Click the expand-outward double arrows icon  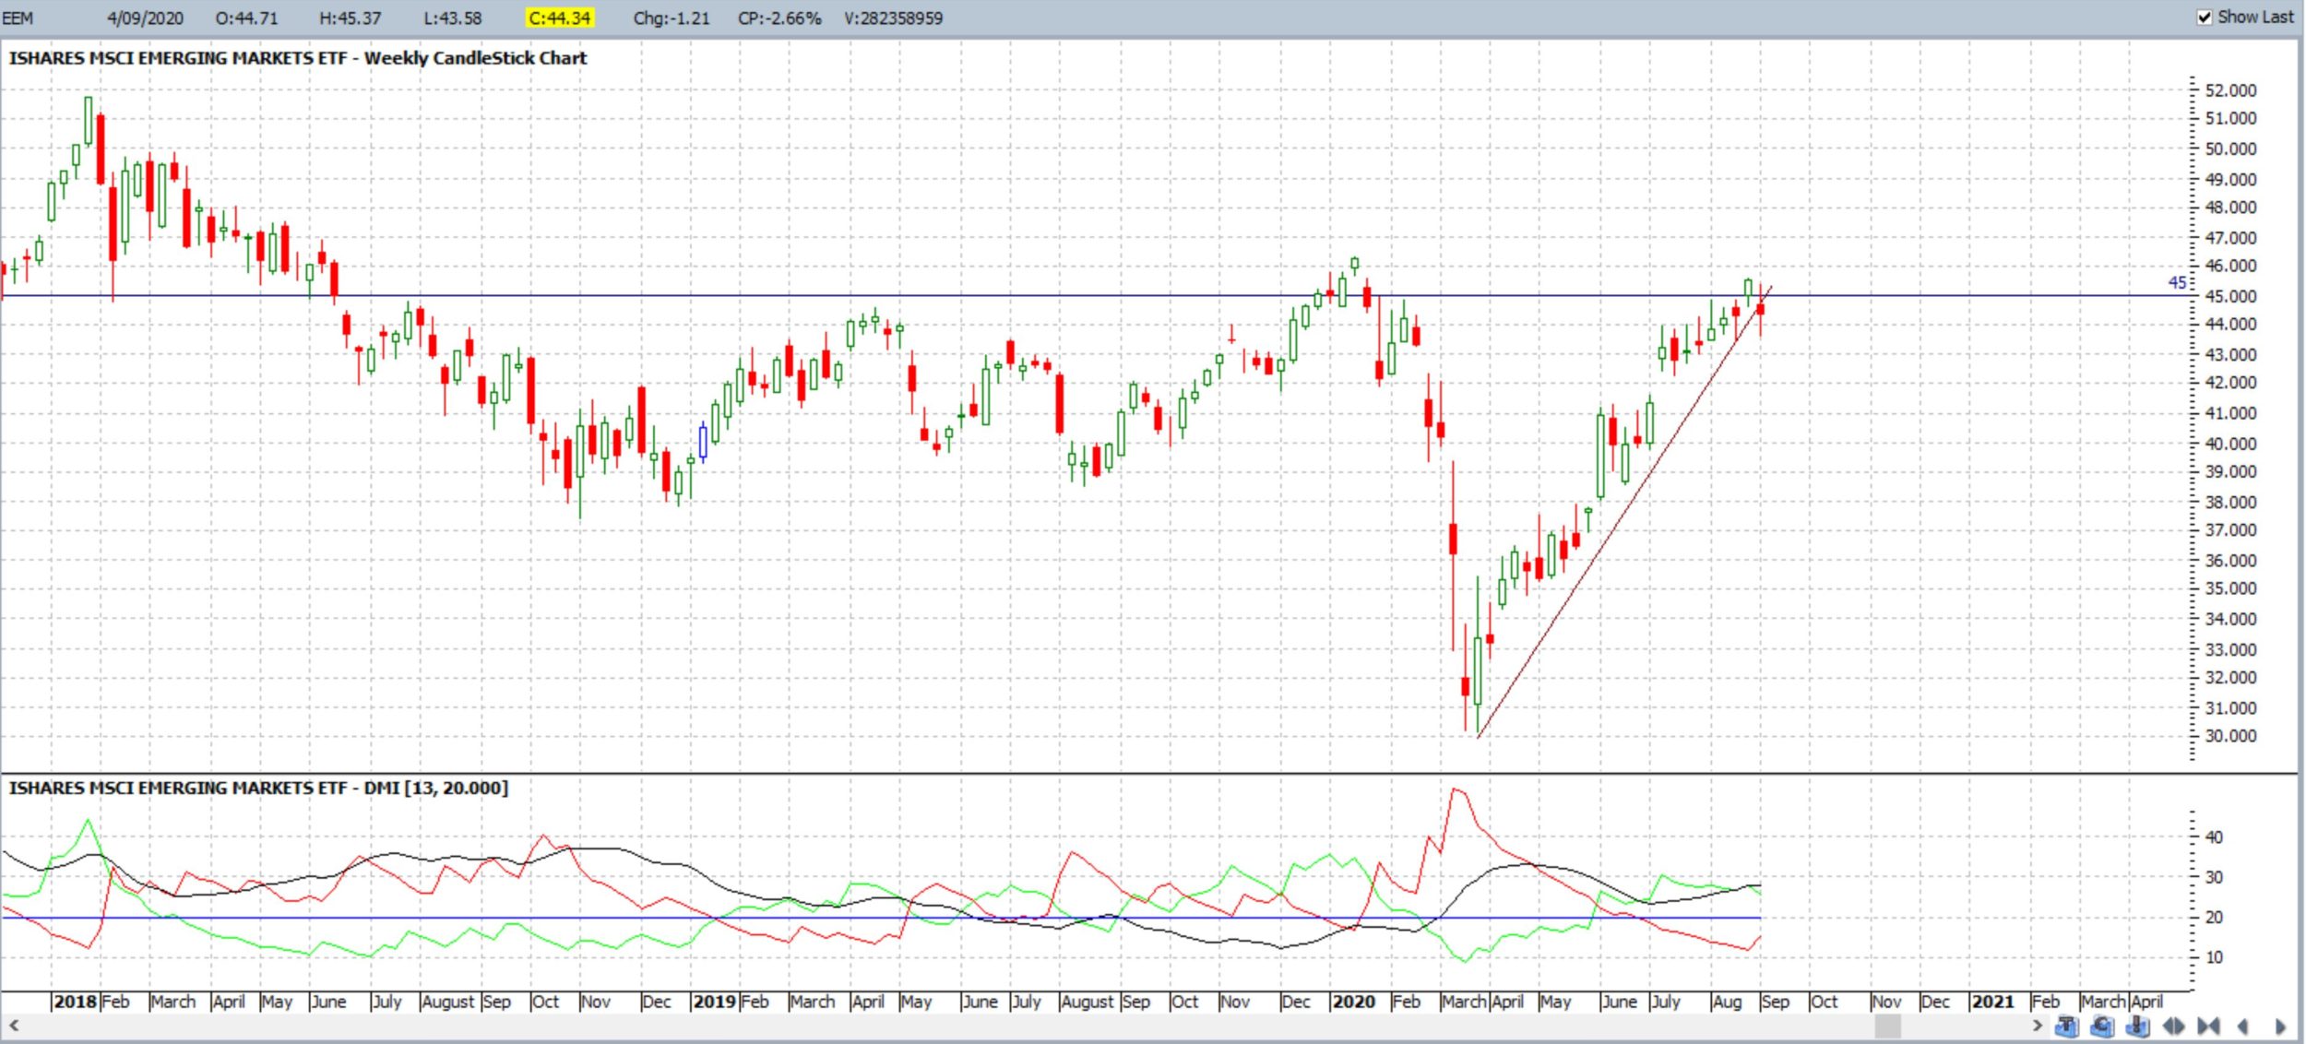(2173, 1026)
